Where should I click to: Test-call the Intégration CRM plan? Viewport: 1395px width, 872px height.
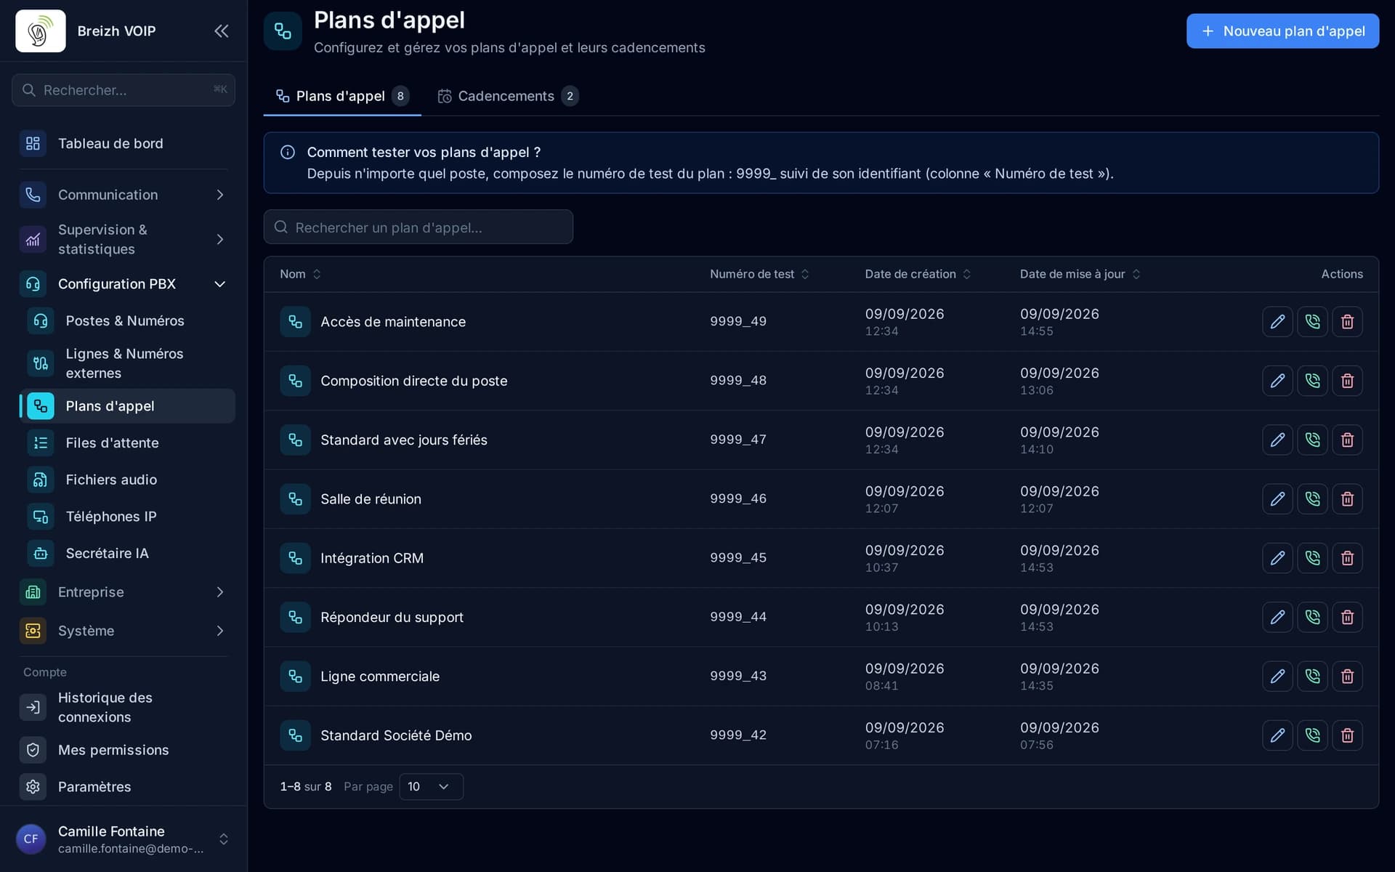(1312, 558)
